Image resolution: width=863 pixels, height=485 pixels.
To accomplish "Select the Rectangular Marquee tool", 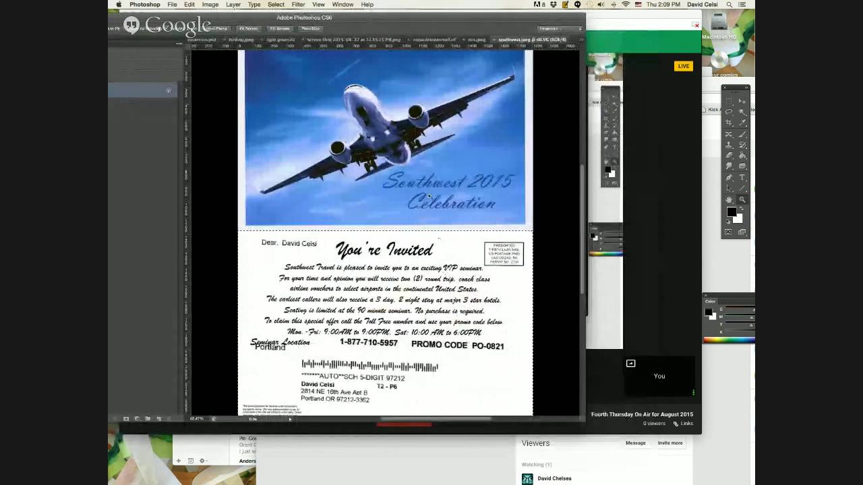I will [x=730, y=101].
